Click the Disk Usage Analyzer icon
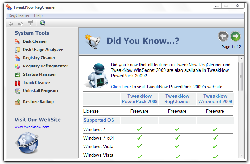 click(17, 50)
